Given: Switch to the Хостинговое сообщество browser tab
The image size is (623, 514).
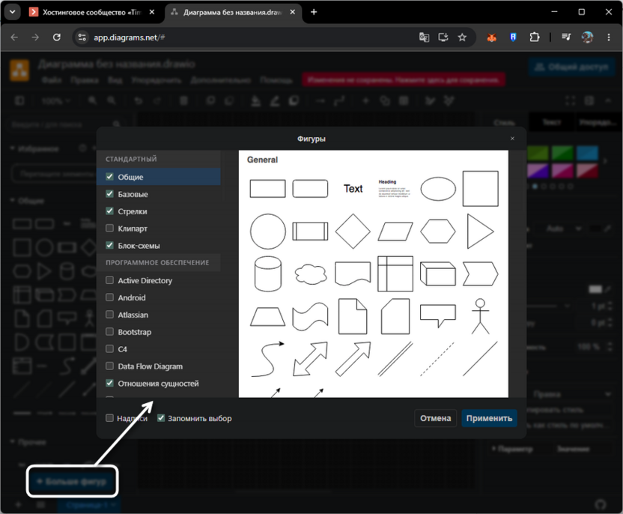Looking at the screenshot, I should pyautogui.click(x=92, y=12).
